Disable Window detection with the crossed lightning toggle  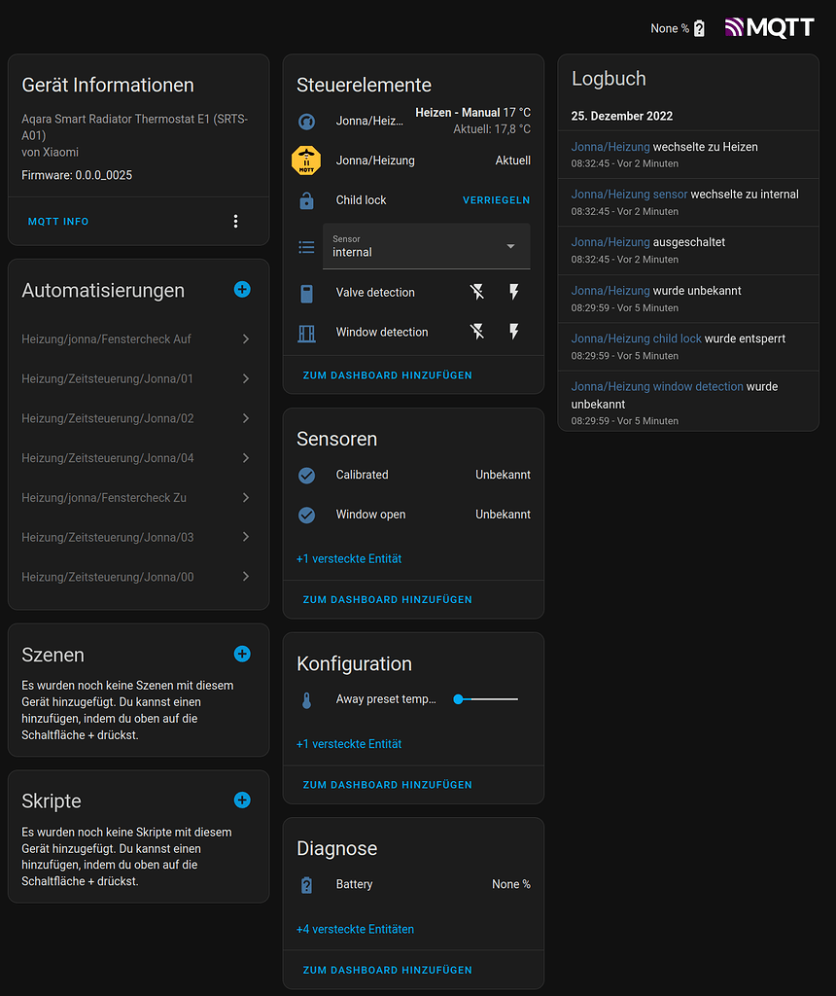477,331
